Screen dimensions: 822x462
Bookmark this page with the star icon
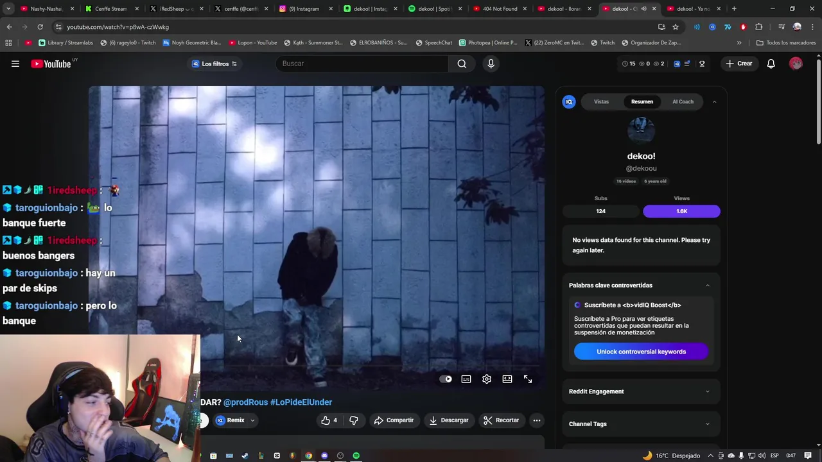tap(676, 27)
